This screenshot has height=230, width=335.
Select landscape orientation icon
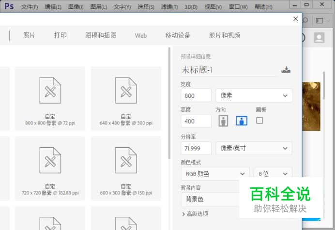point(242,121)
